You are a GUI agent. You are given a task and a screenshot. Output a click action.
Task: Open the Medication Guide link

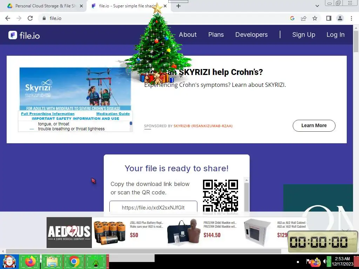tap(113, 114)
